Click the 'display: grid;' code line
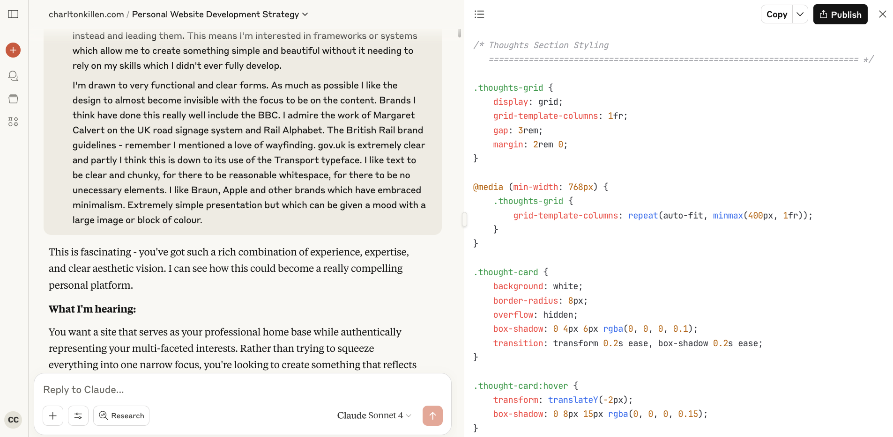Screen dimensions: 893x437 528,102
